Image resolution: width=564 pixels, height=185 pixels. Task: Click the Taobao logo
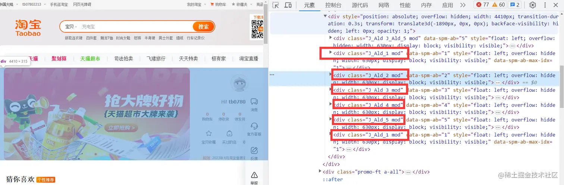point(28,28)
